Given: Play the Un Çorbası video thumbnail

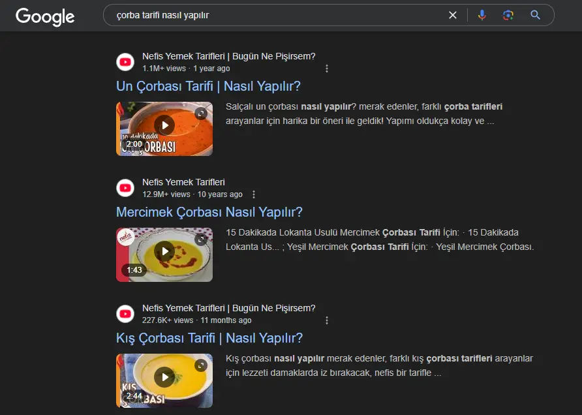Looking at the screenshot, I should tap(164, 125).
